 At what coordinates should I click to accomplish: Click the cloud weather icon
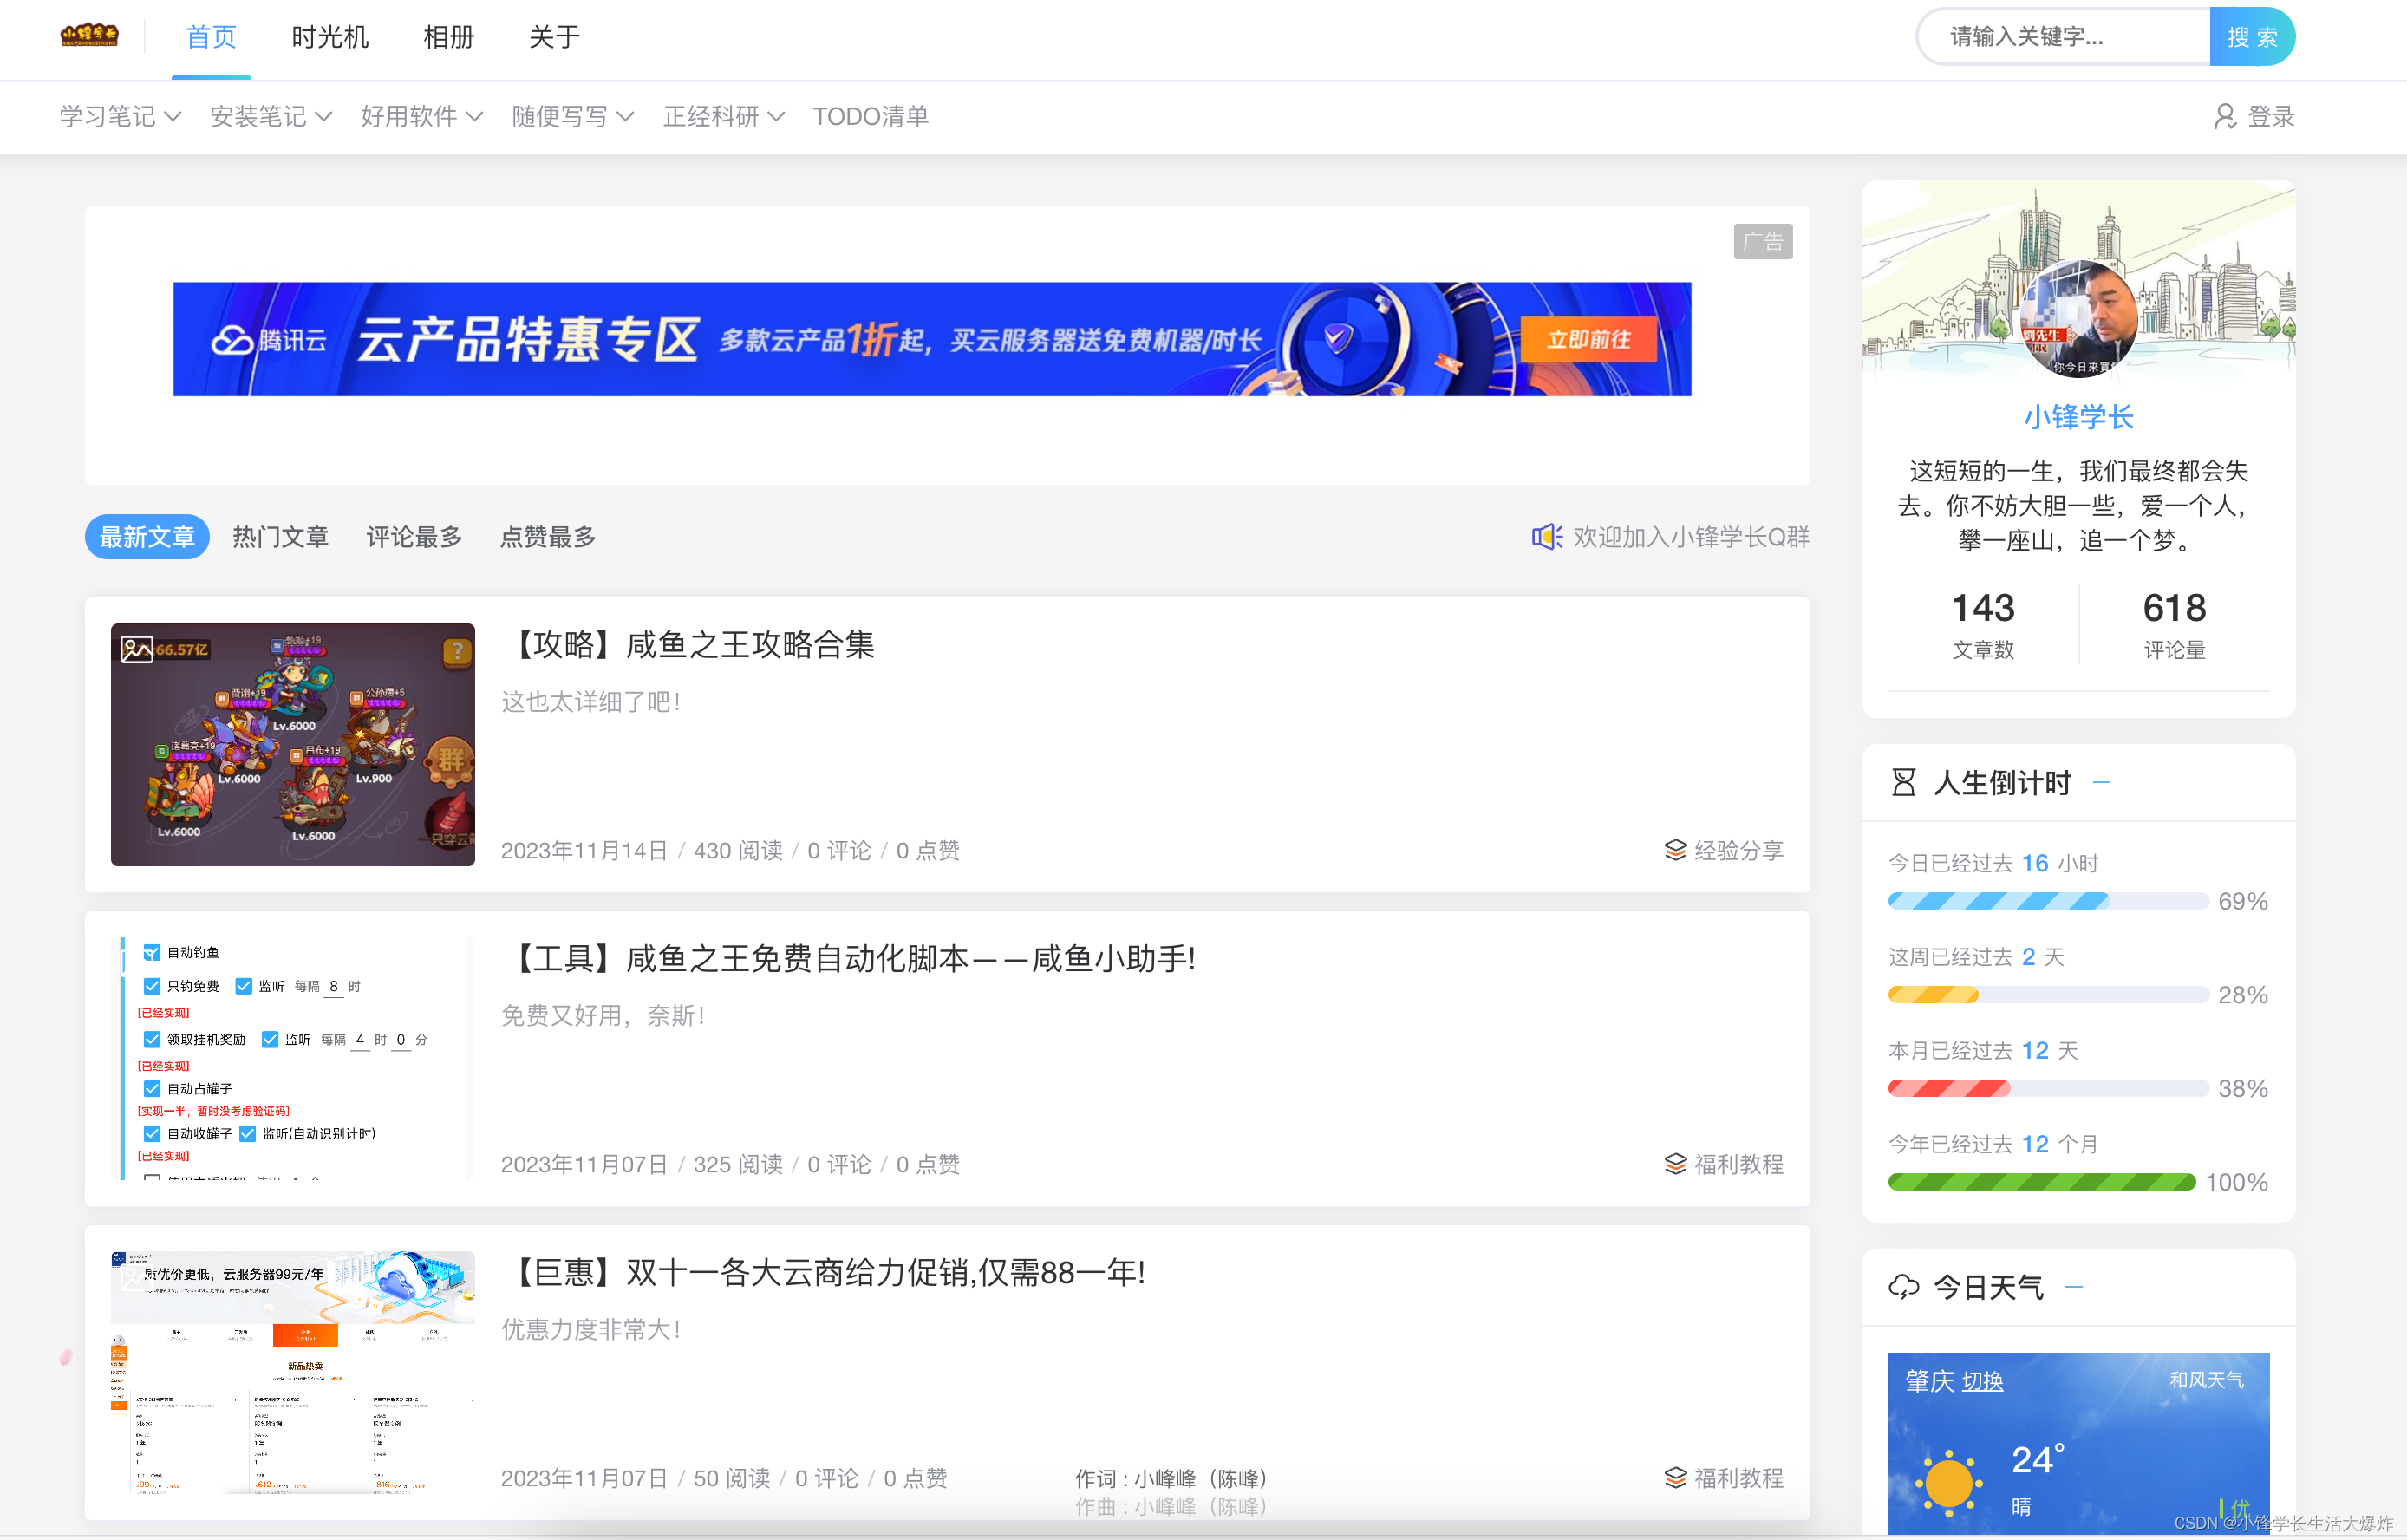tap(1903, 1287)
